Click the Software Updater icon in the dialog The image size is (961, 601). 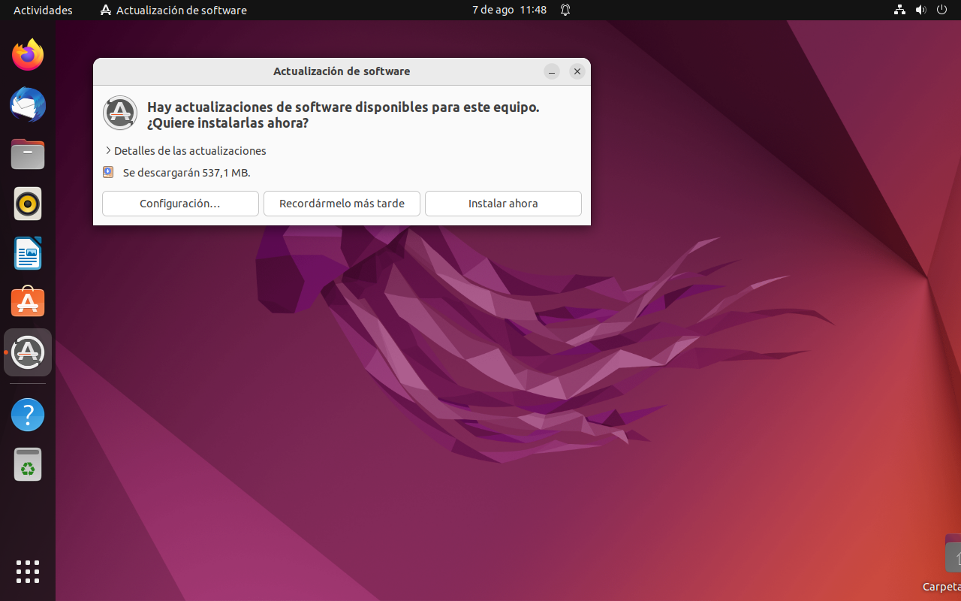click(119, 113)
